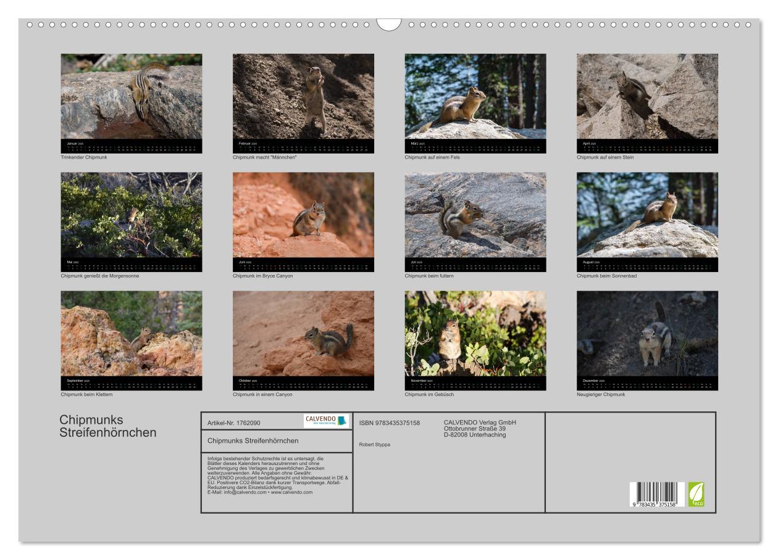This screenshot has width=778, height=560.
Task: Click caption 'Chipmunk beim futtern'
Action: (x=430, y=276)
